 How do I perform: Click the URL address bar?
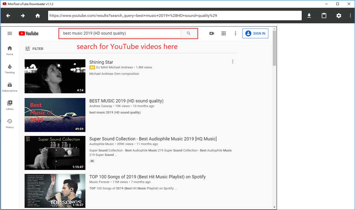tap(175, 16)
